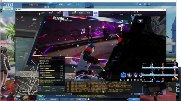This screenshot has width=181, height=101.
Task: Click the 66% circular progress indicator
Action: [x=13, y=78]
